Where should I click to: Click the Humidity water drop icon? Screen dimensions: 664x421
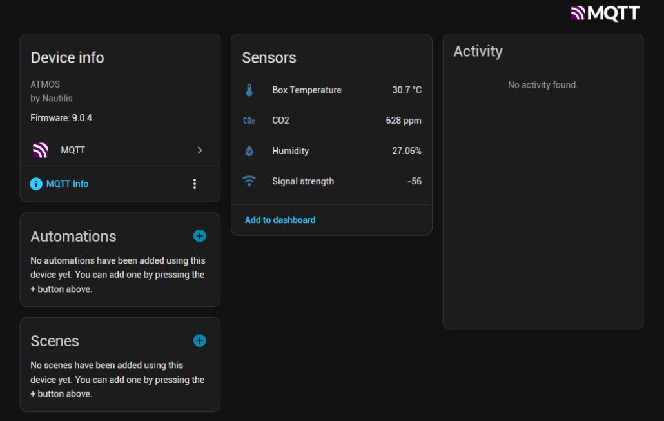[249, 151]
